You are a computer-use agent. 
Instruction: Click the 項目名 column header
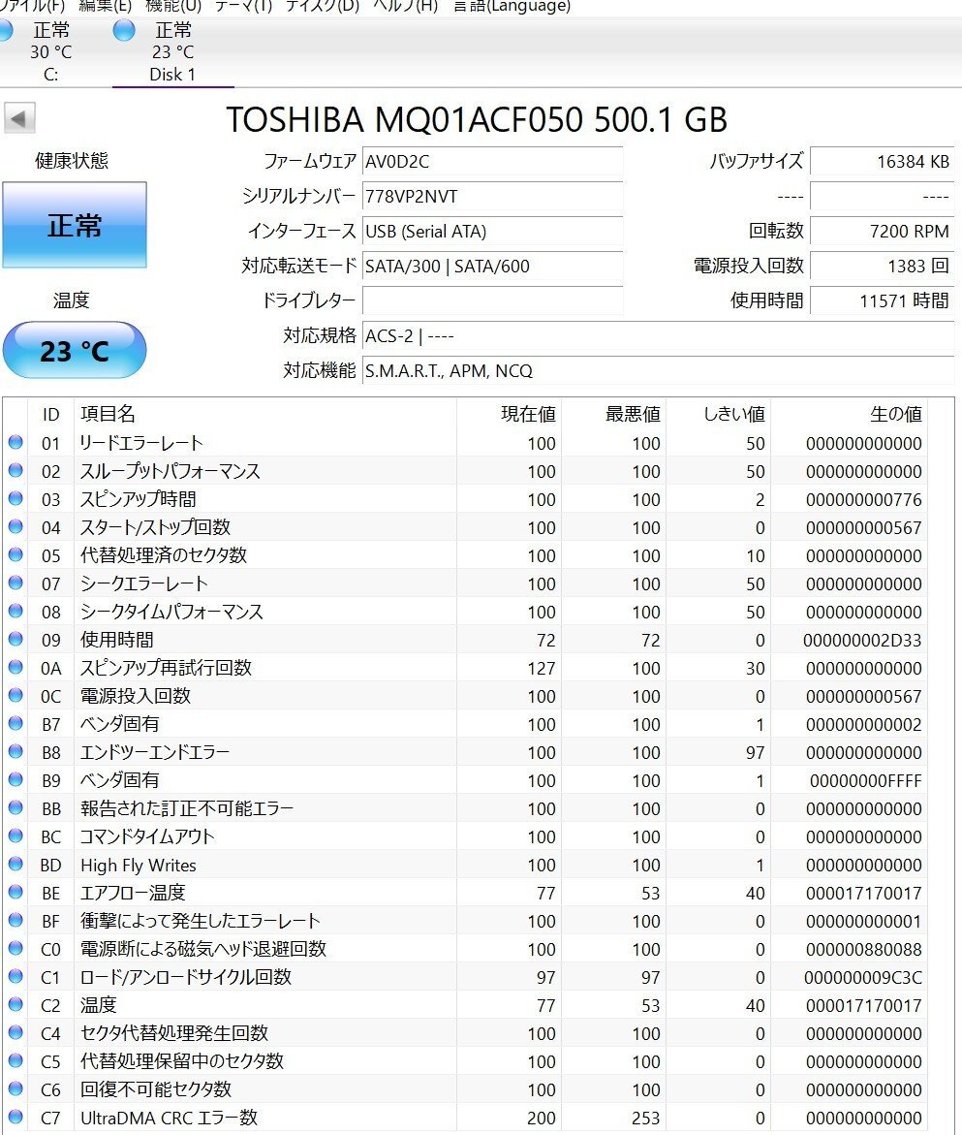click(264, 413)
